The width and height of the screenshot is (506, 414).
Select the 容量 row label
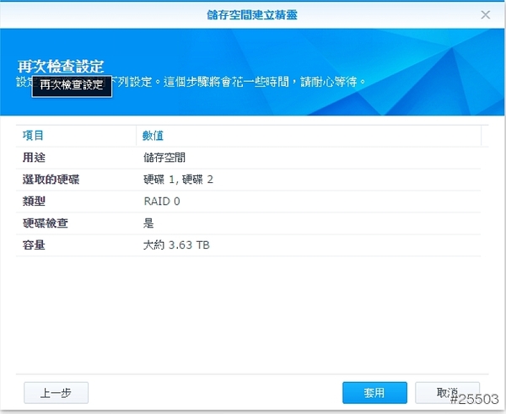click(34, 245)
